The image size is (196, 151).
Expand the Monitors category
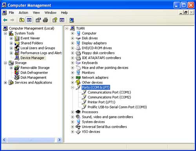(73, 73)
